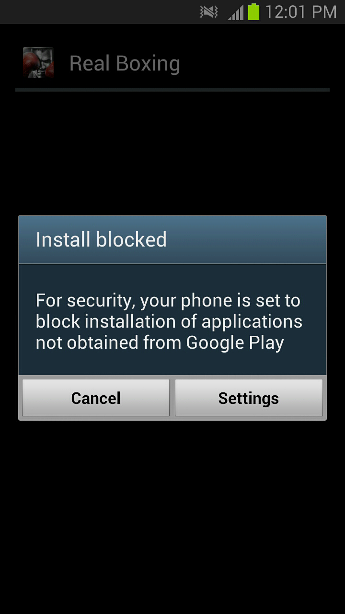Tap the Install blocked dialog title

(x=101, y=240)
